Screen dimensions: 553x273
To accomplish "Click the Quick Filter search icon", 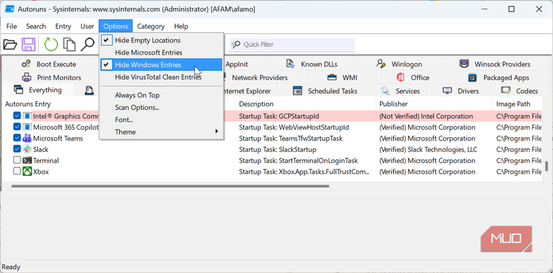I will pyautogui.click(x=236, y=45).
